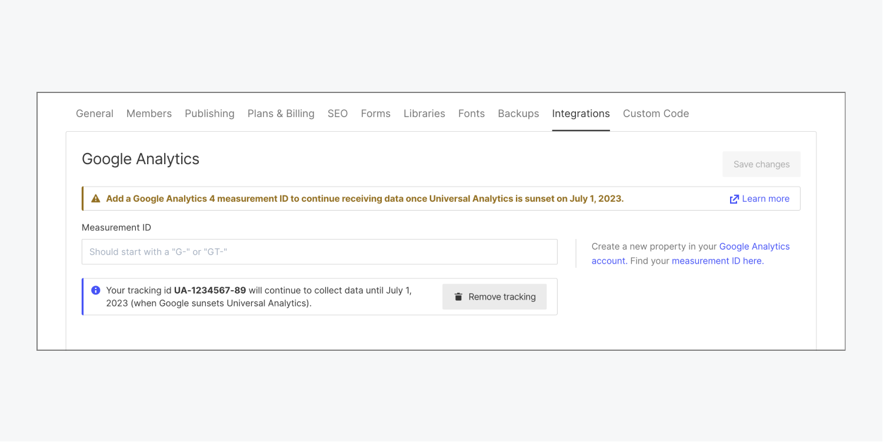Image resolution: width=883 pixels, height=442 pixels.
Task: Switch to the Libraries tab
Action: tap(424, 114)
